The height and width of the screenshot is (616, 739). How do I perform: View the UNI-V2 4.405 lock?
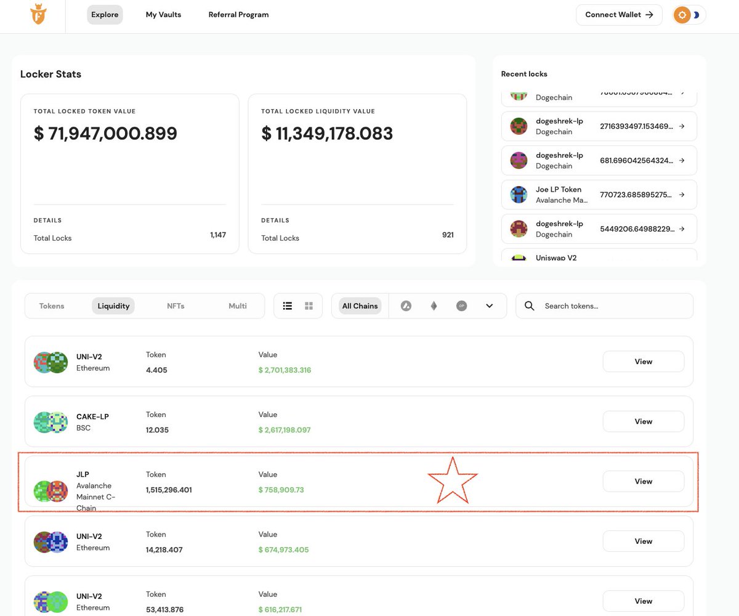[644, 362]
